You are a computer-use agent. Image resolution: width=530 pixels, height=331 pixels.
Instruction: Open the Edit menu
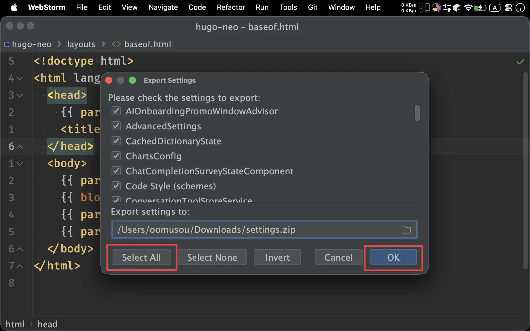point(105,7)
